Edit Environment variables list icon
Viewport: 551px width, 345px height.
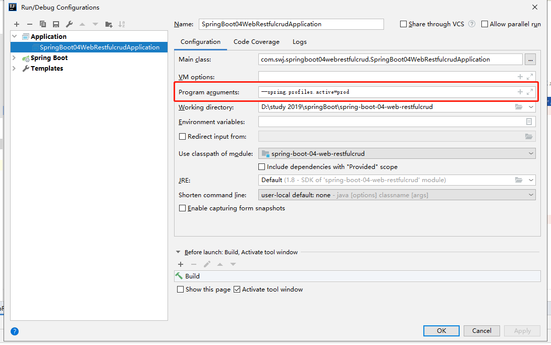(x=529, y=122)
